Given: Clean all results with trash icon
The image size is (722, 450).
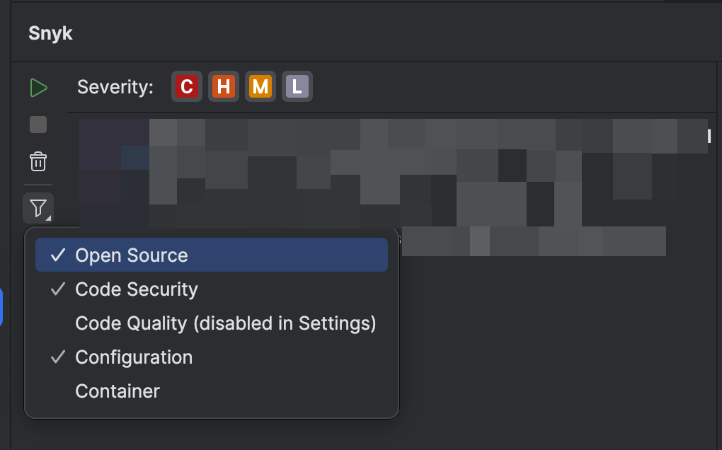Looking at the screenshot, I should [38, 161].
